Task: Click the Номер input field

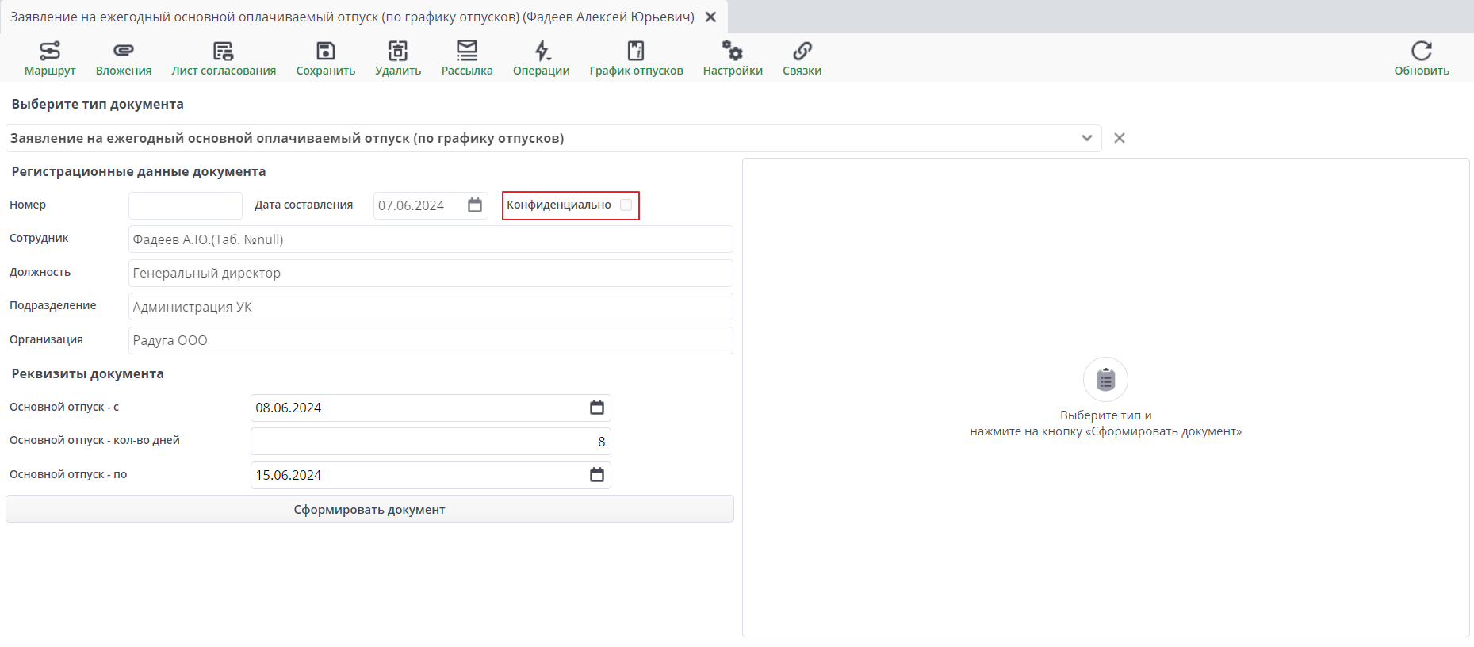Action: (186, 205)
